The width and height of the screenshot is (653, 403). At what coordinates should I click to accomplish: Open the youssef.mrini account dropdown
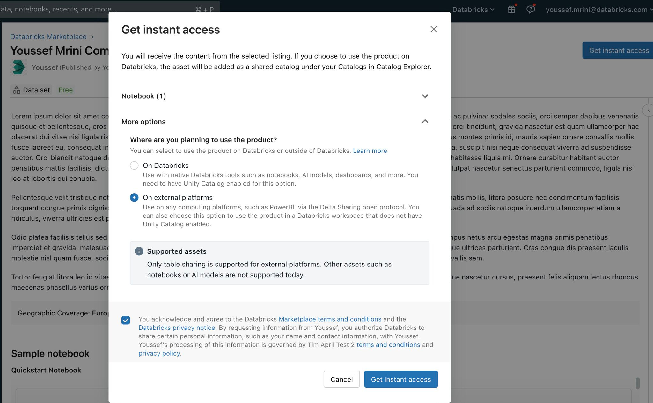tap(599, 10)
